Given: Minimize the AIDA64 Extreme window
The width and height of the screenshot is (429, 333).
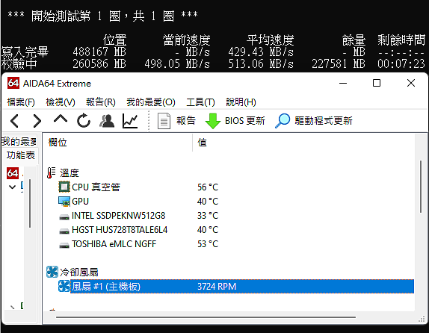Looking at the screenshot, I should (343, 83).
